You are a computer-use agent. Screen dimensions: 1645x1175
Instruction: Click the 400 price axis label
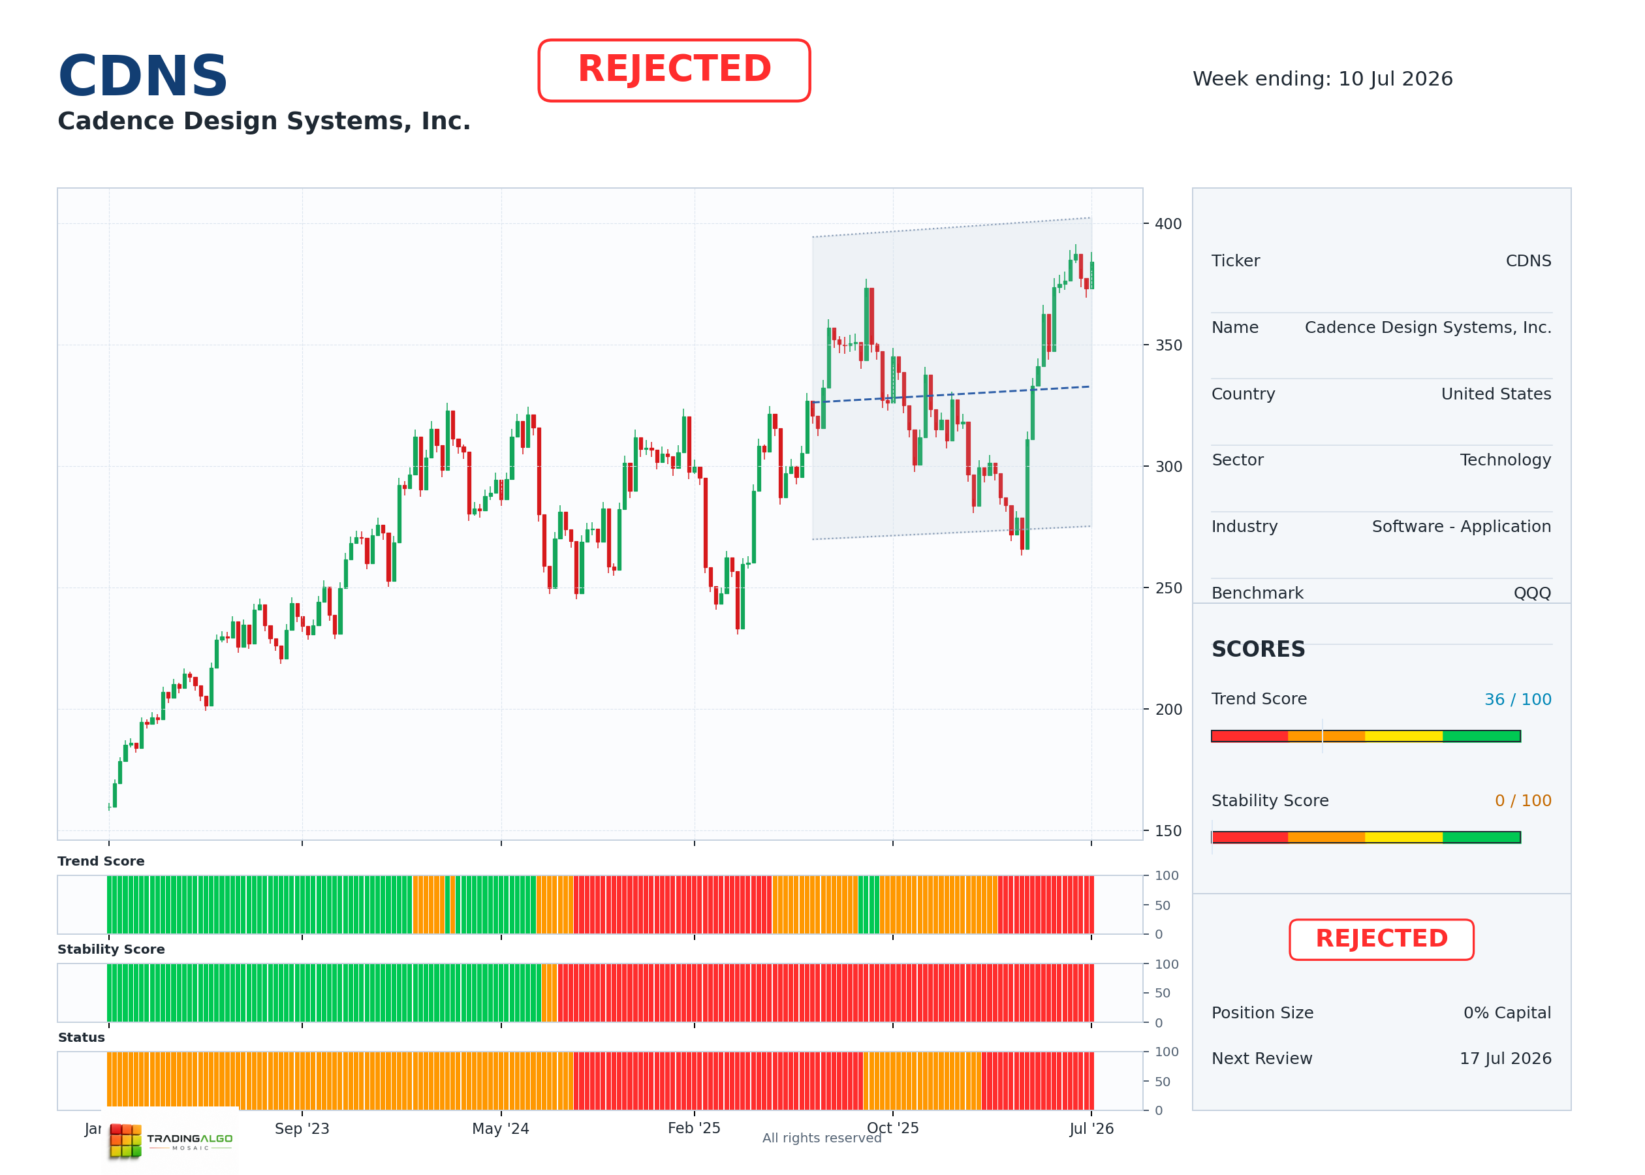[x=1168, y=225]
